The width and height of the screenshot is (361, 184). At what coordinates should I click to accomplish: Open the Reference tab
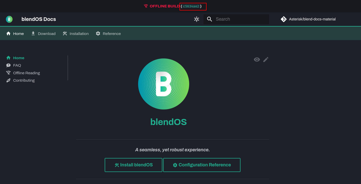click(108, 33)
